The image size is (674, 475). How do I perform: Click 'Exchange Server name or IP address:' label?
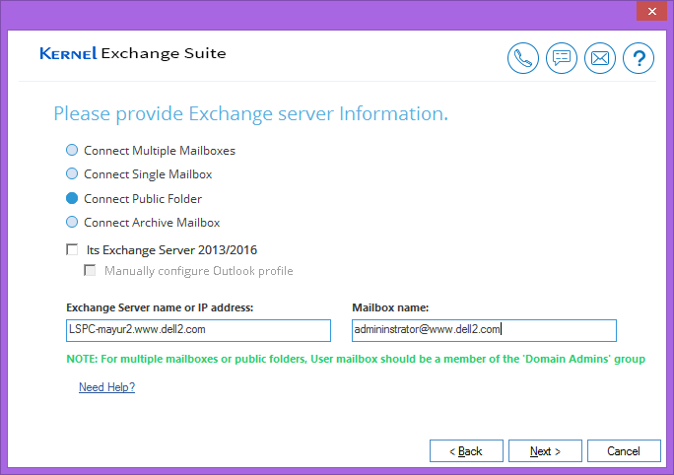(160, 307)
